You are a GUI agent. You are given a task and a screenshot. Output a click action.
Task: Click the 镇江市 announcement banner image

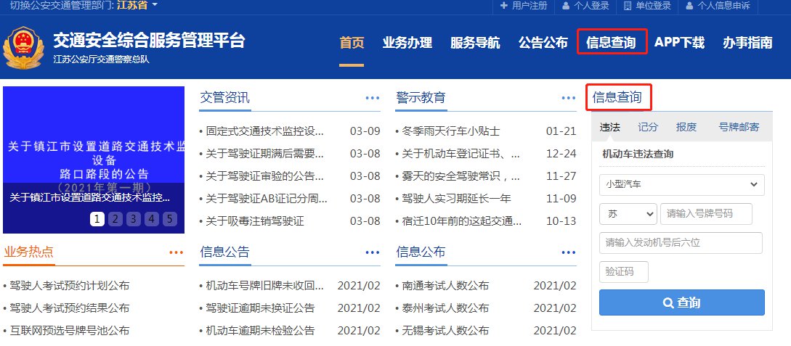click(94, 160)
